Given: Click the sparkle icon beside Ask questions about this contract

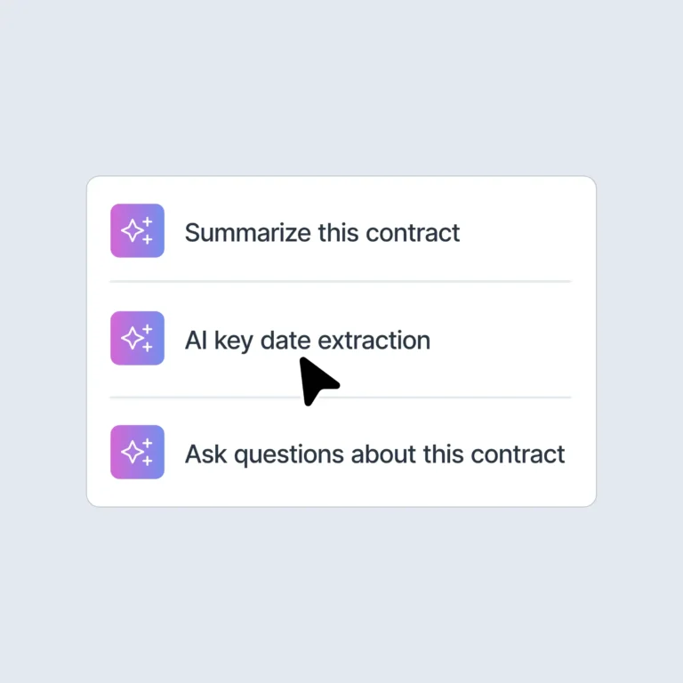Looking at the screenshot, I should 137,452.
